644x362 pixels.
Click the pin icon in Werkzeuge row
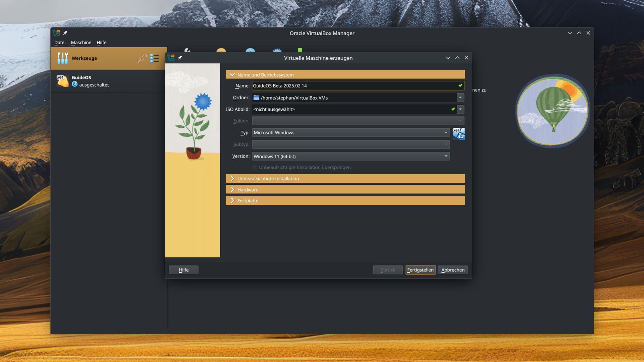[x=142, y=58]
